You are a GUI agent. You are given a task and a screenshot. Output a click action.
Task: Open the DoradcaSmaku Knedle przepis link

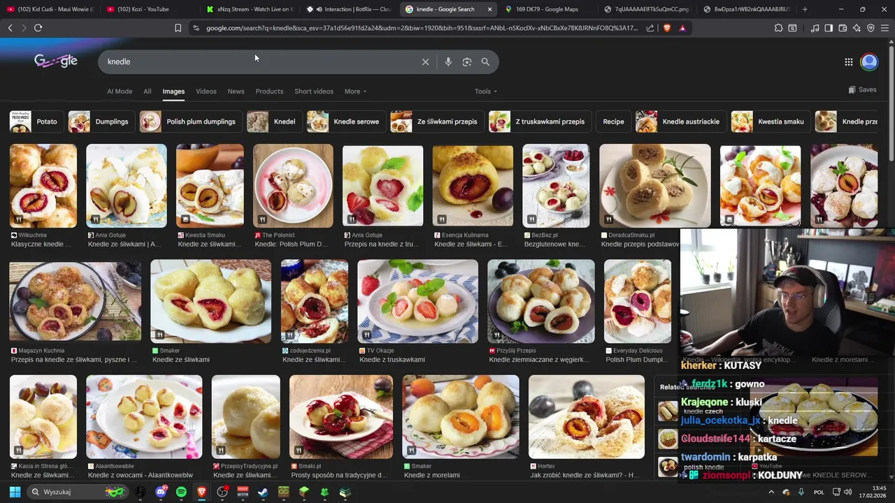[640, 245]
